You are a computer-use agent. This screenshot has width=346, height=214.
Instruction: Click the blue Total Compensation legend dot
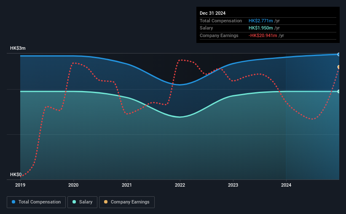[x=13, y=202]
